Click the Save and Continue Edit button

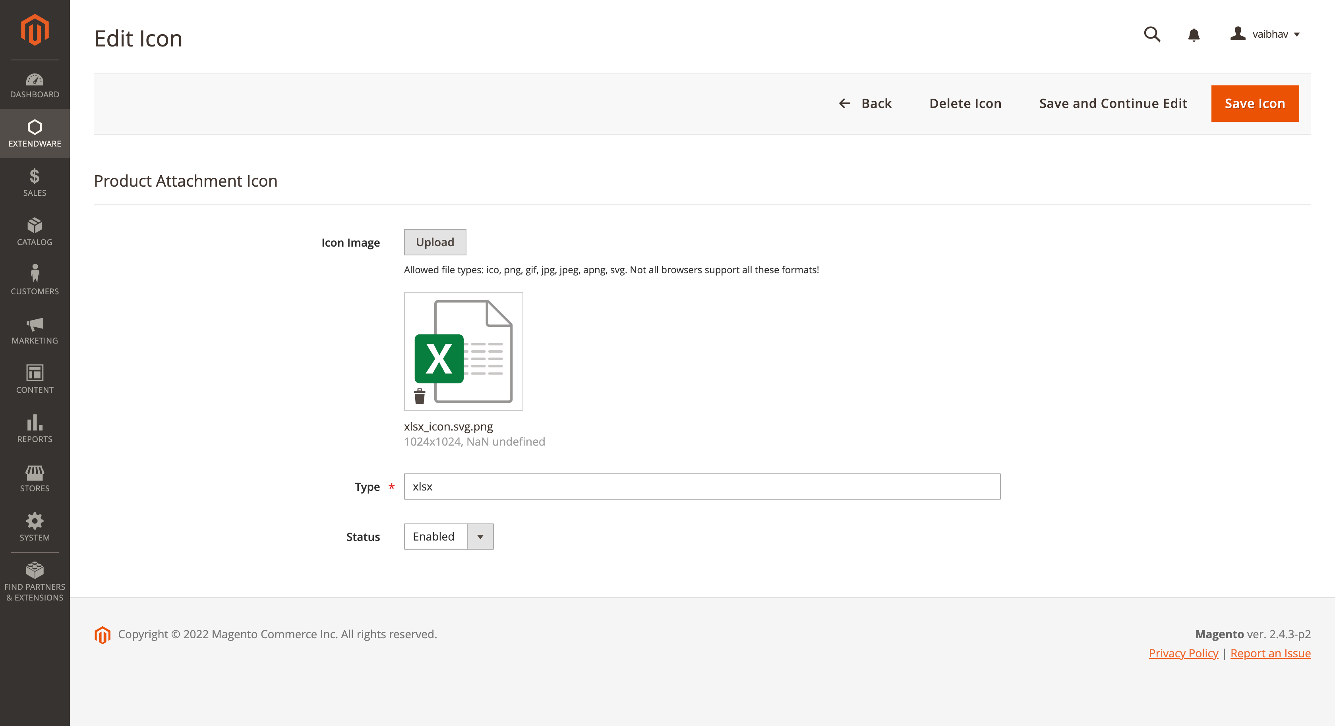click(x=1113, y=103)
